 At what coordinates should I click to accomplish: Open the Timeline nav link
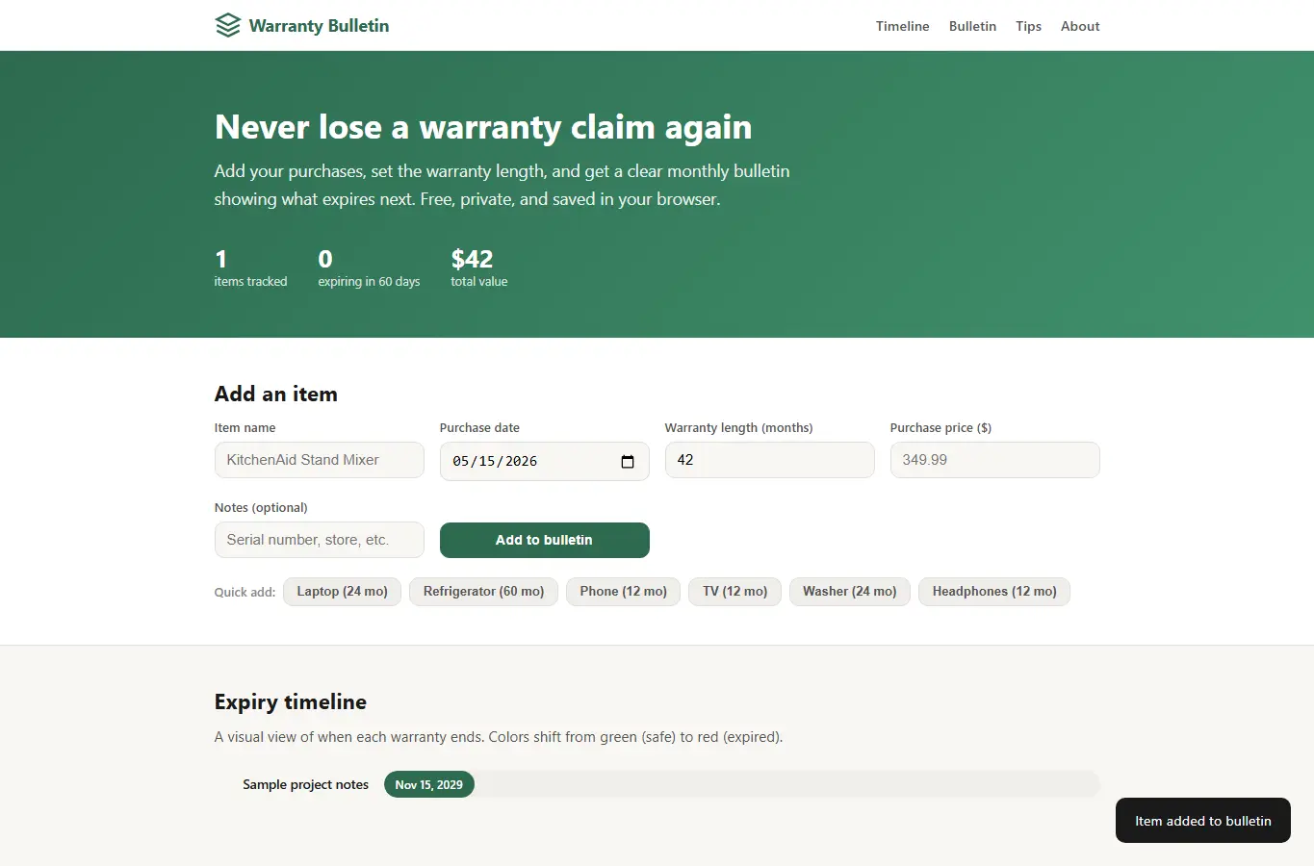click(x=902, y=26)
